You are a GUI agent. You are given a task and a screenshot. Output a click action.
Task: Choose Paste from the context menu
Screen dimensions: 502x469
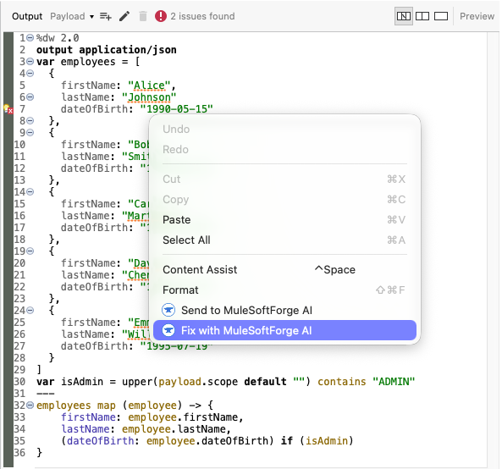coord(284,219)
